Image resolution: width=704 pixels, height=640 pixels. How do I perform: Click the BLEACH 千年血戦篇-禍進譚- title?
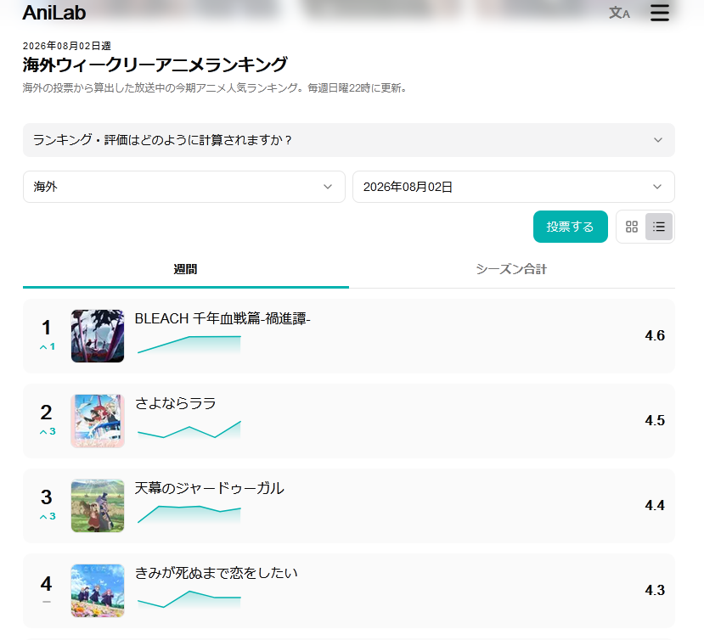222,318
